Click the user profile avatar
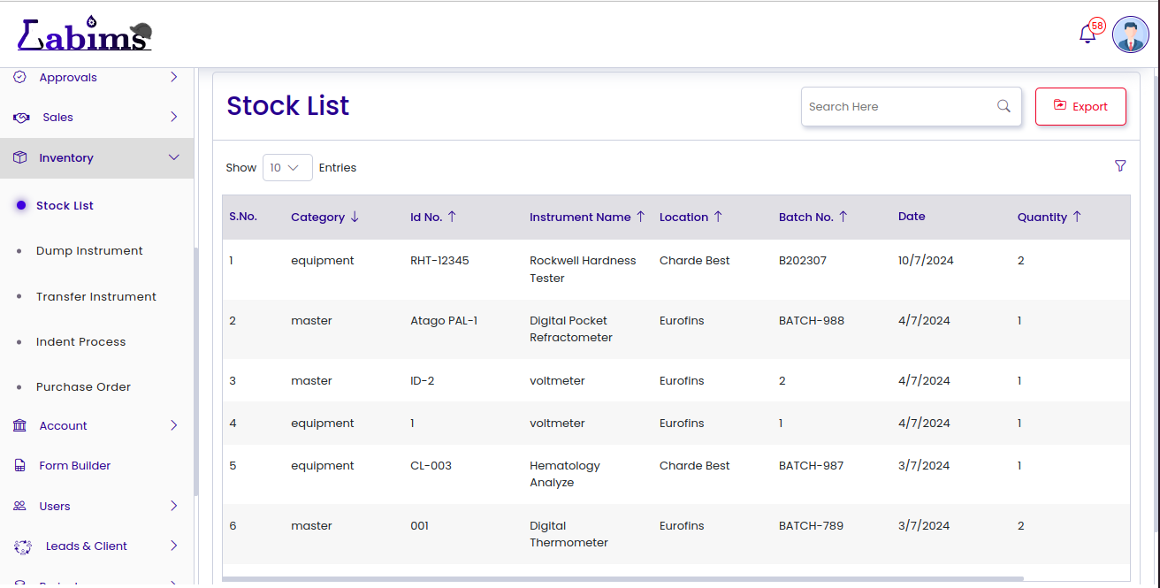This screenshot has width=1160, height=588. click(1130, 34)
